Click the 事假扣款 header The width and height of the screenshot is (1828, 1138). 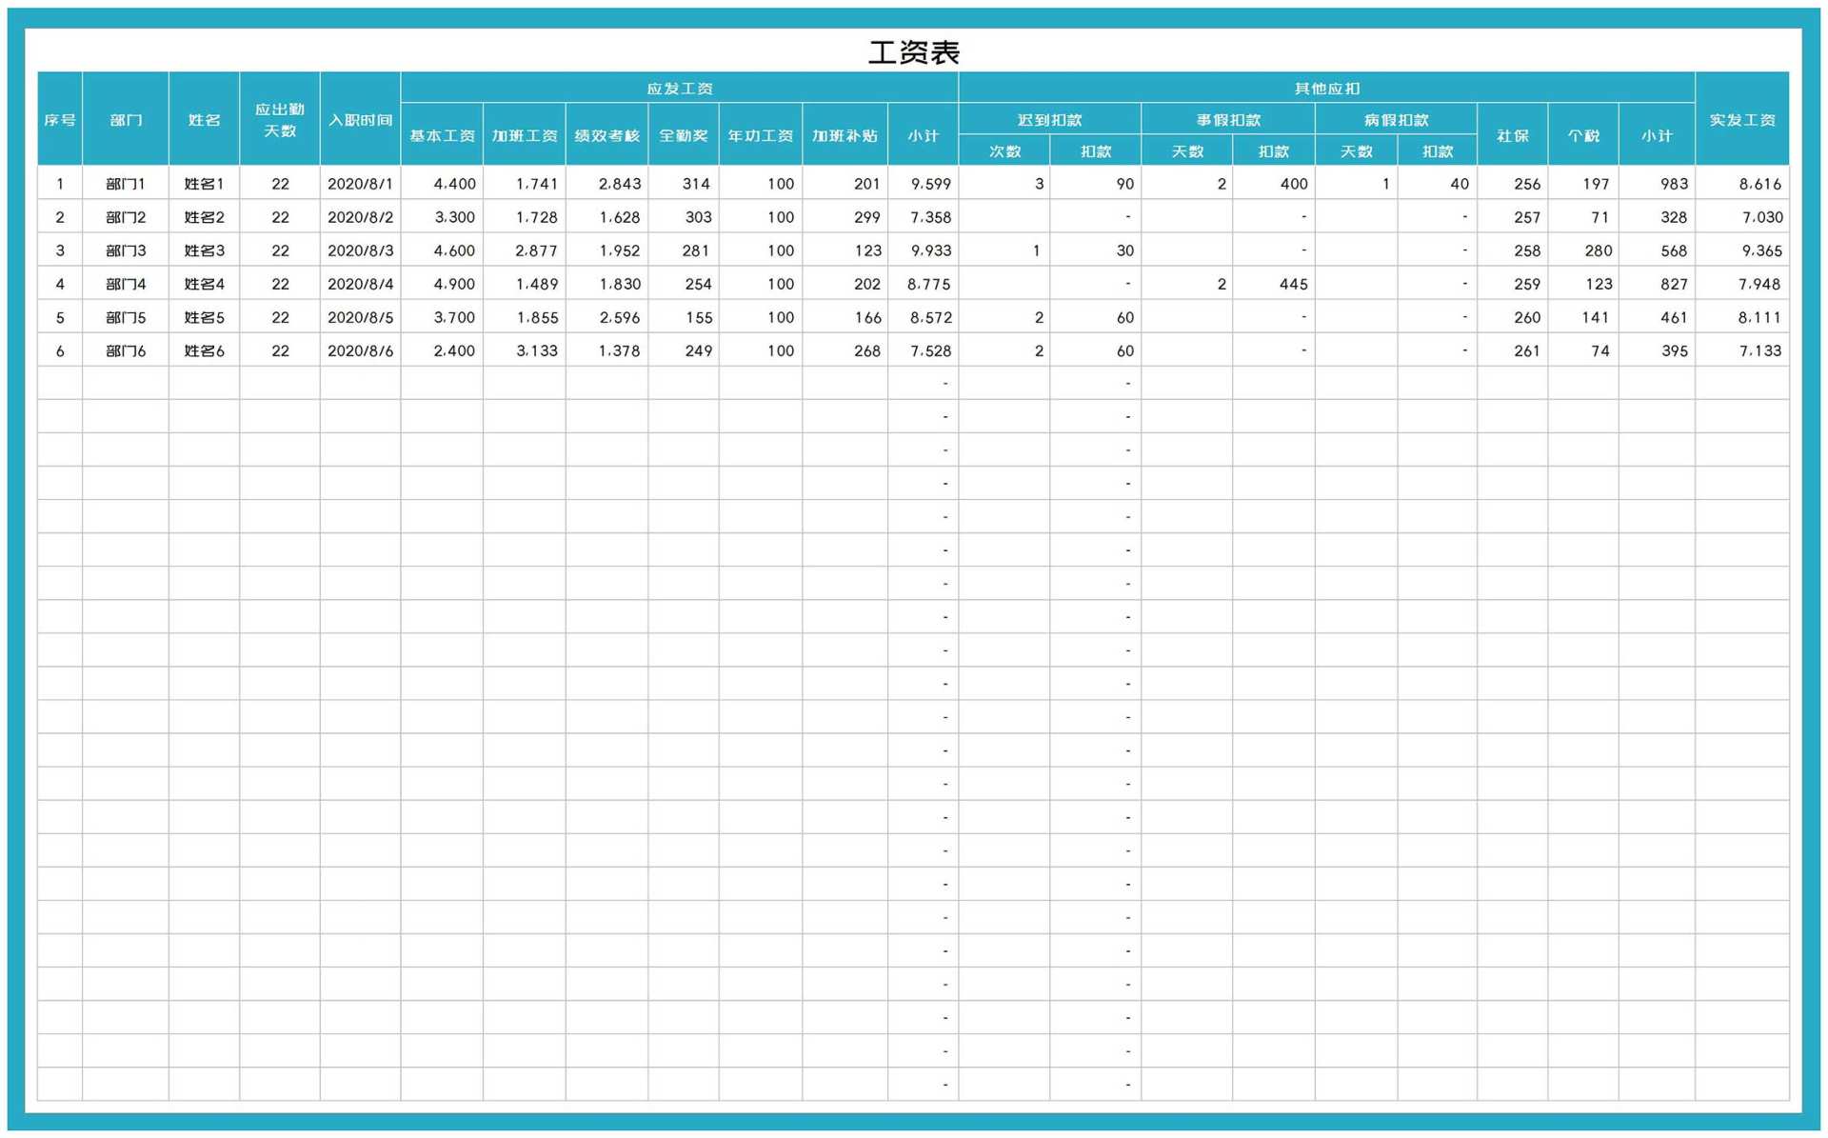(x=1228, y=119)
